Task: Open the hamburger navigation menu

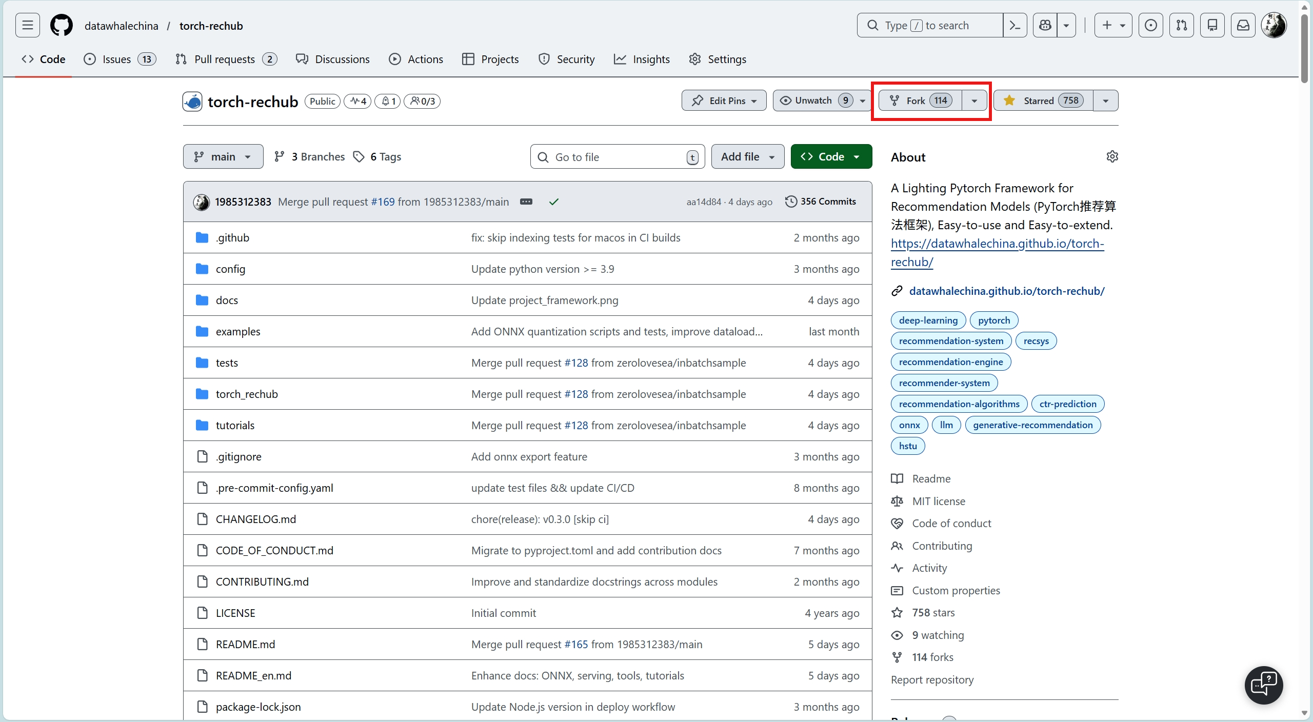Action: point(28,26)
